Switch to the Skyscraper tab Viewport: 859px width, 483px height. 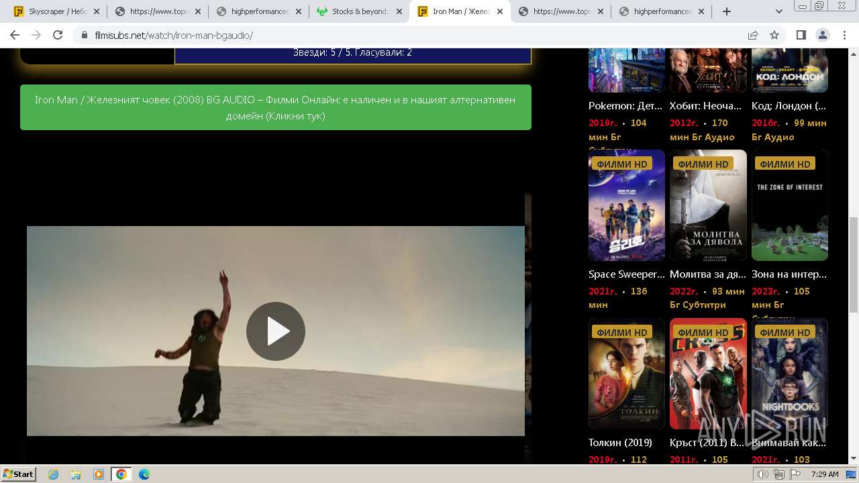click(x=56, y=11)
